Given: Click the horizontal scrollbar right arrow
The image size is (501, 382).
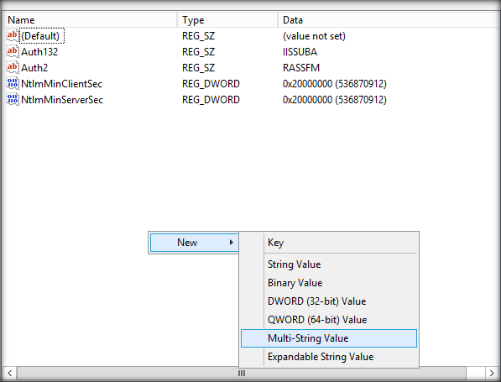Looking at the screenshot, I should coord(492,373).
